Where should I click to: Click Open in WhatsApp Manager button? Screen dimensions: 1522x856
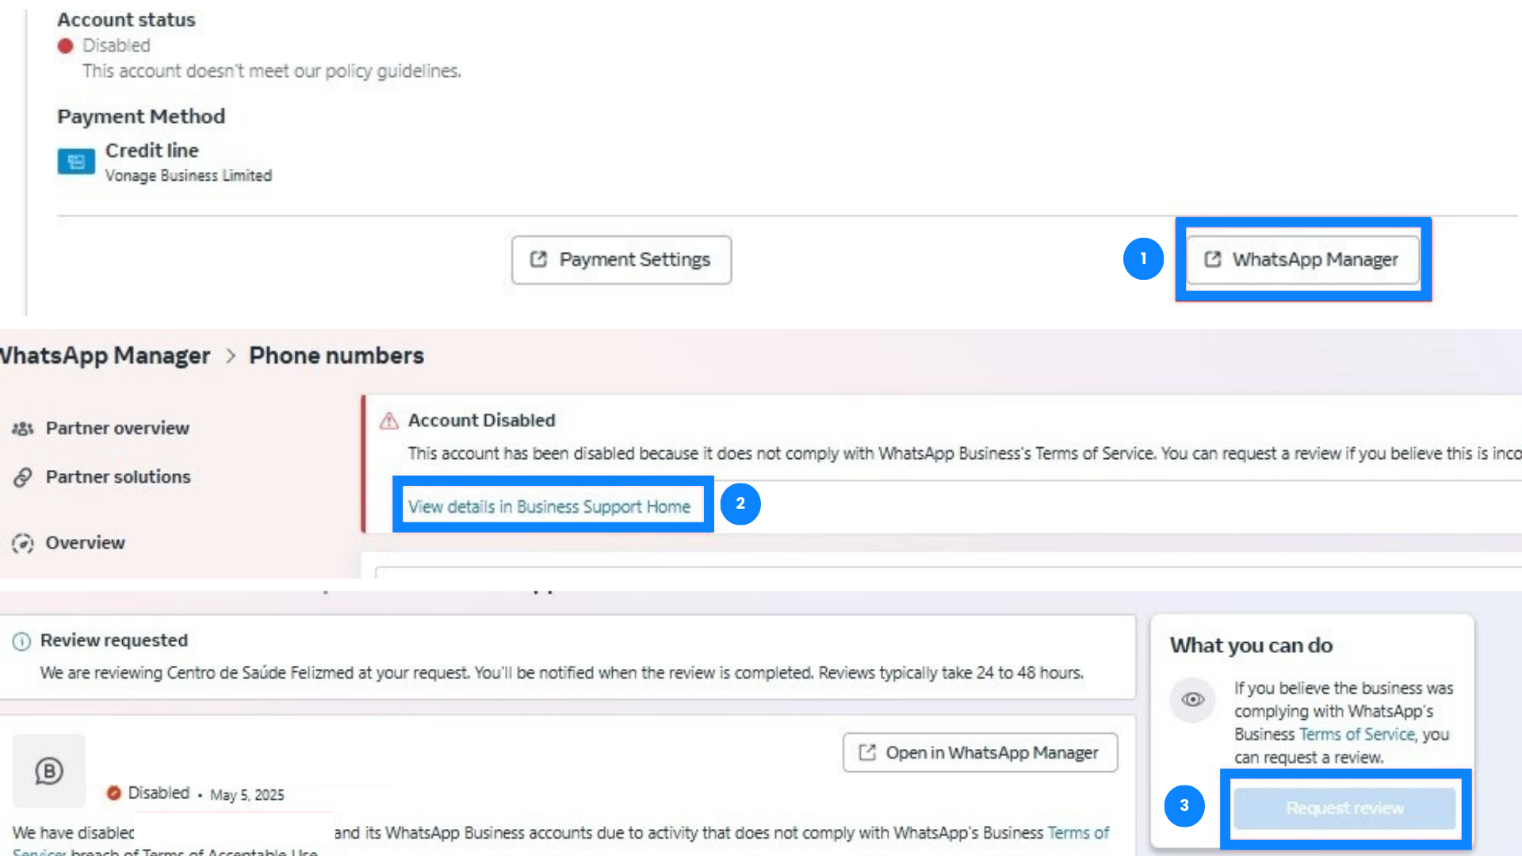[x=980, y=753]
